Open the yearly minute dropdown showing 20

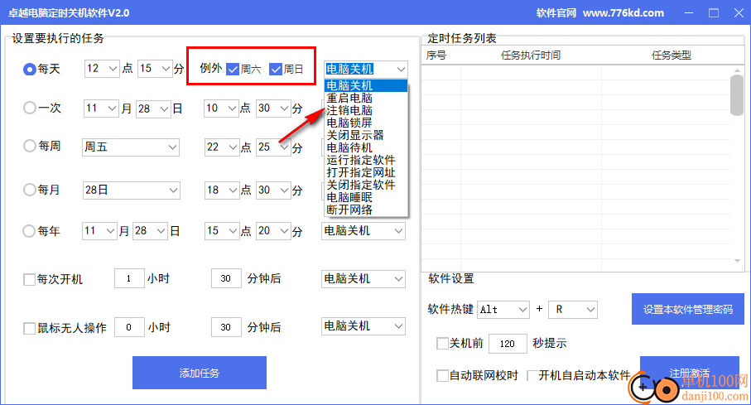(273, 231)
